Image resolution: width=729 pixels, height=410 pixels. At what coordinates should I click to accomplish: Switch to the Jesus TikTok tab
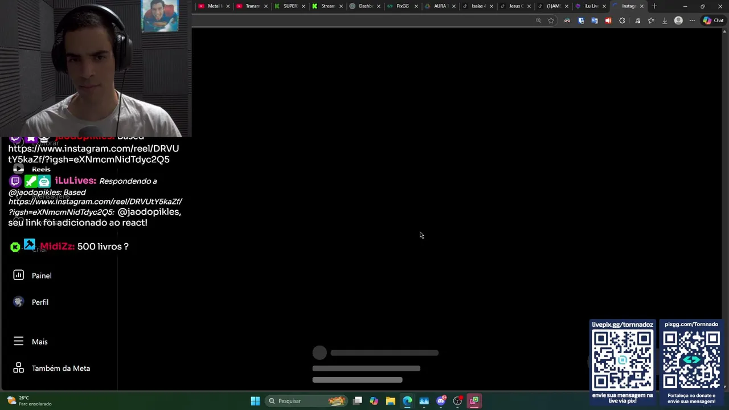click(515, 6)
